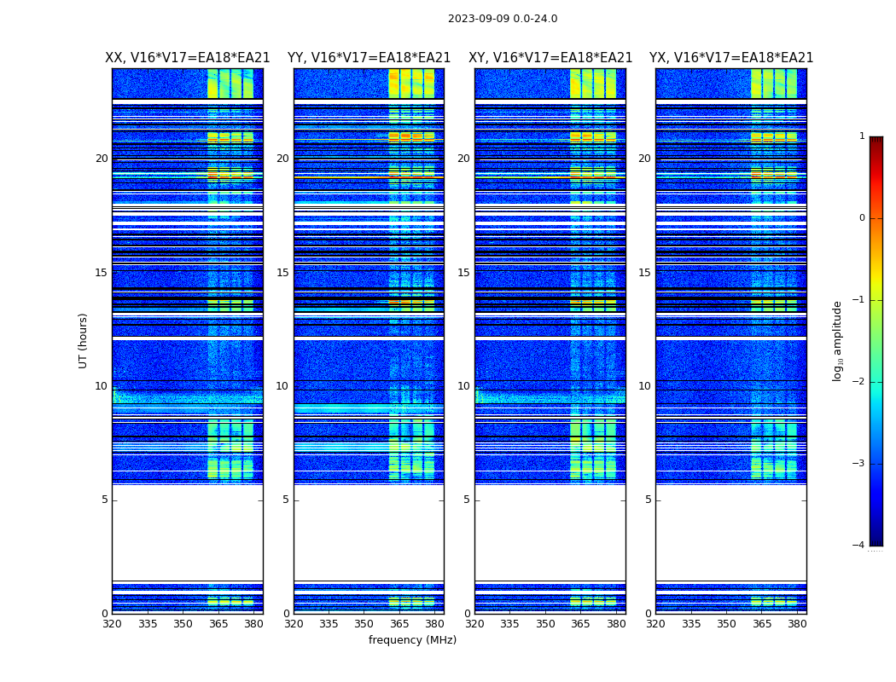
Task: Click the large white data gap in XX panel
Action: [187, 533]
